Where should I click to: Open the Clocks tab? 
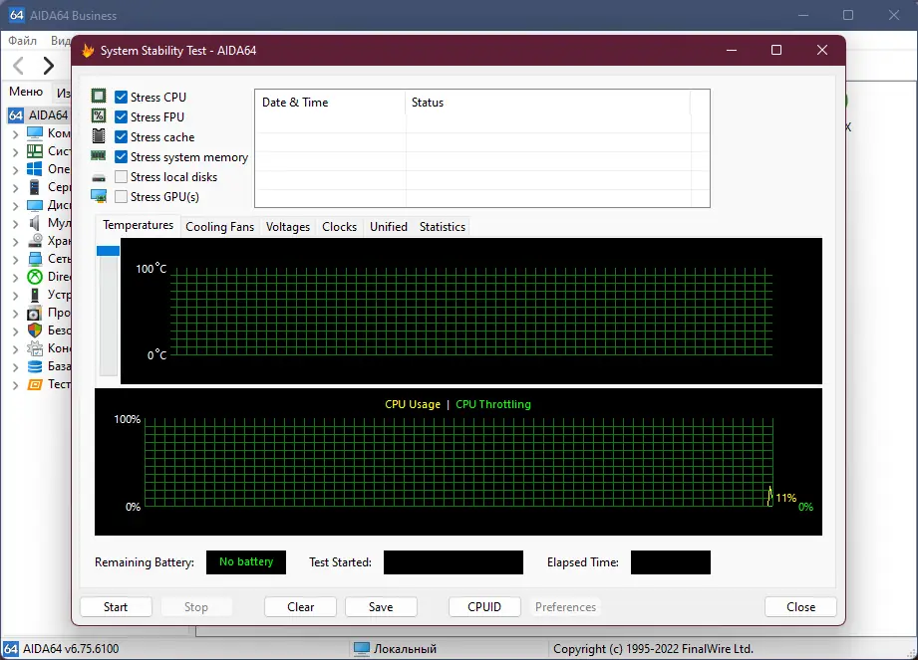tap(339, 227)
